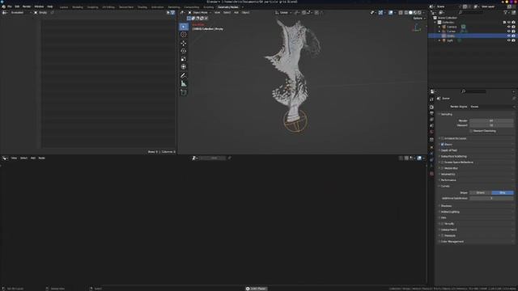This screenshot has height=291, width=518.
Task: Select the Move tool in viewport toolbar
Action: [x=184, y=43]
